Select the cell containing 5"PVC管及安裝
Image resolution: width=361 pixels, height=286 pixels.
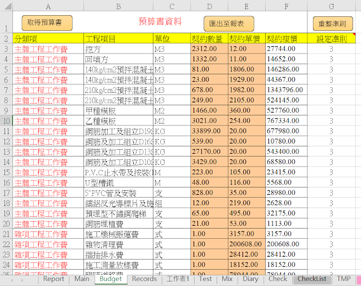(x=118, y=193)
